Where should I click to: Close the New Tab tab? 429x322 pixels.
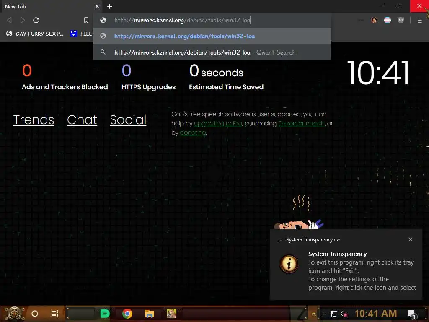click(97, 6)
